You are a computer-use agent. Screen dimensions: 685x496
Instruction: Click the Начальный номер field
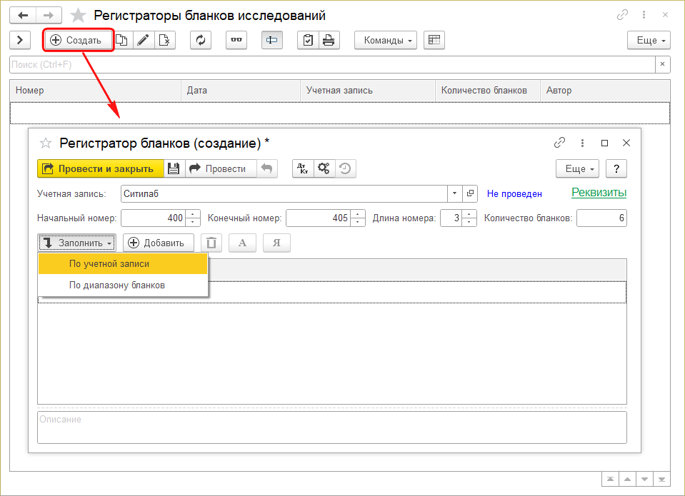tap(154, 218)
